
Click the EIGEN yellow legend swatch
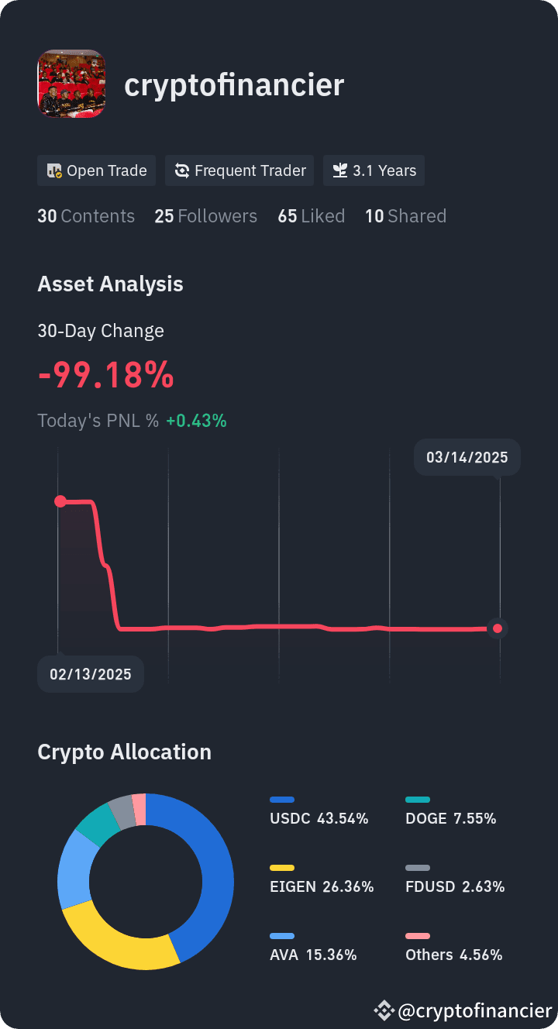pyautogui.click(x=282, y=868)
